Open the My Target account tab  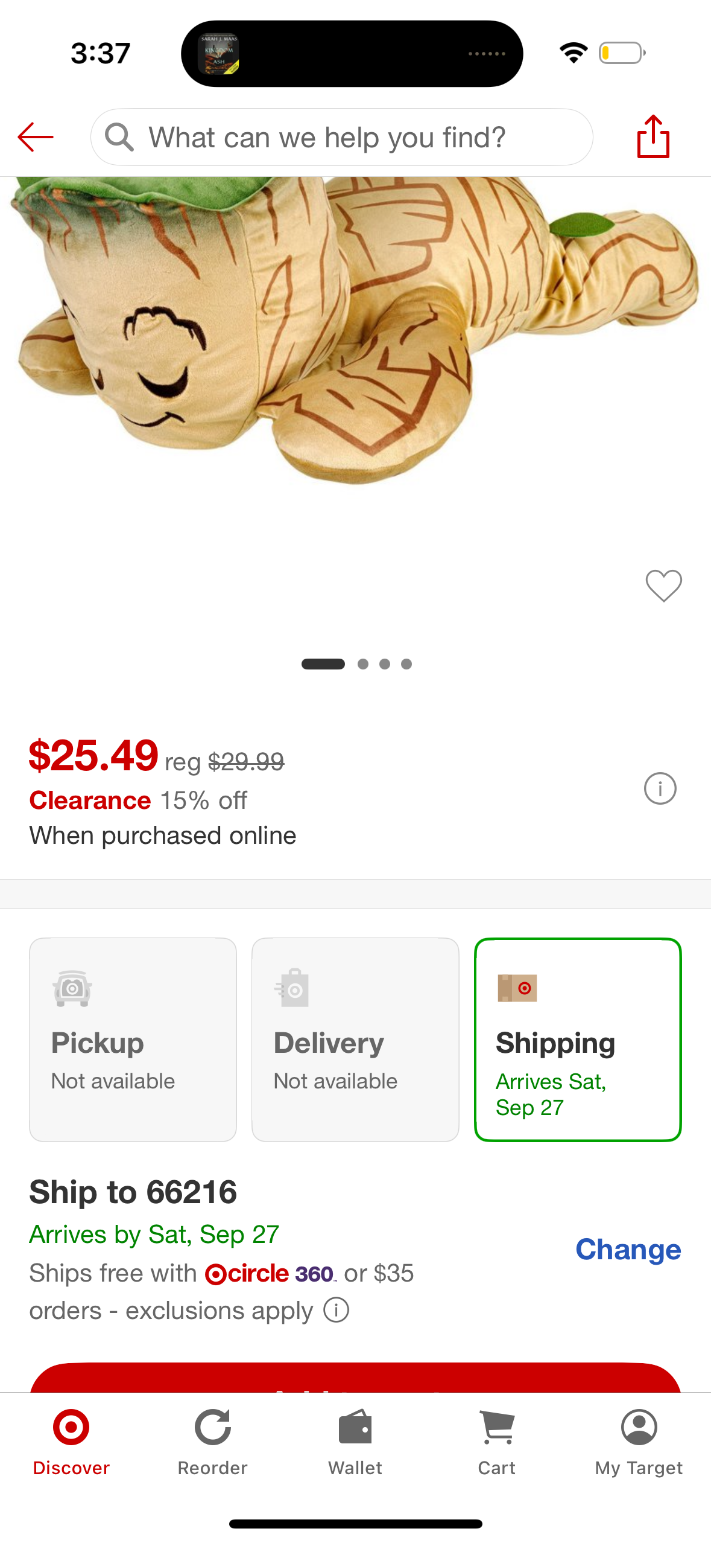[x=639, y=1442]
